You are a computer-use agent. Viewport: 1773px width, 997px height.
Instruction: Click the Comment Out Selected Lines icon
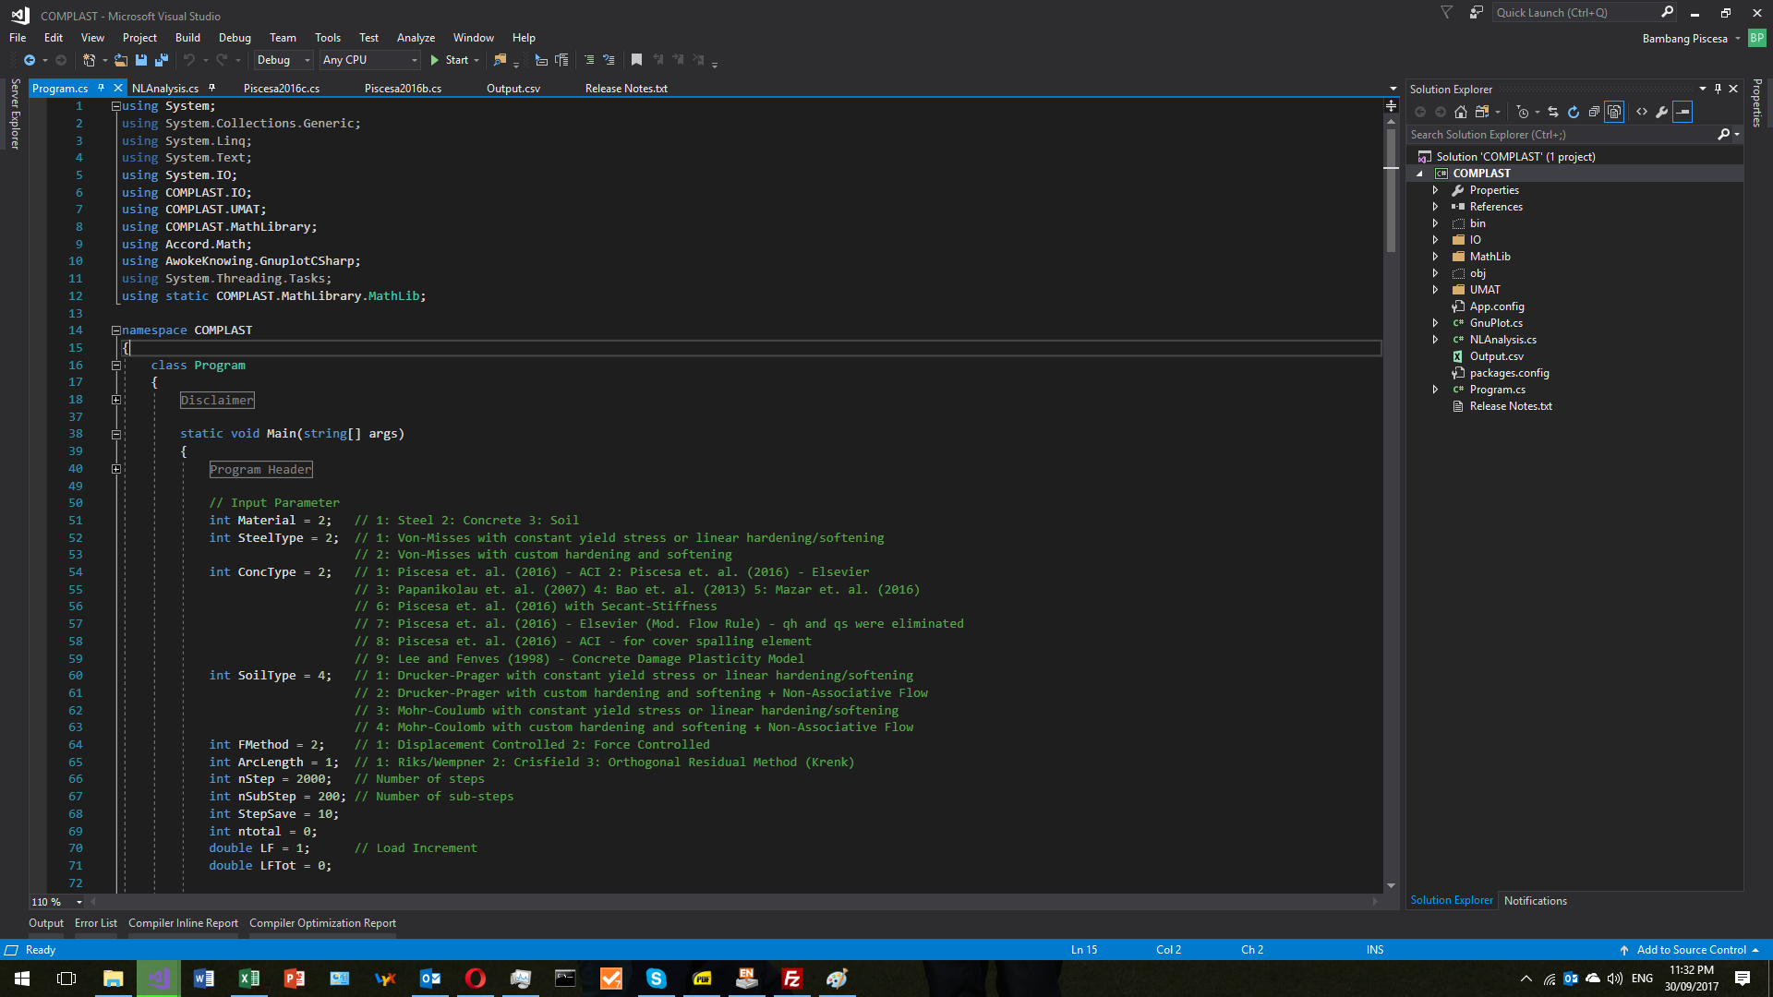pyautogui.click(x=589, y=60)
